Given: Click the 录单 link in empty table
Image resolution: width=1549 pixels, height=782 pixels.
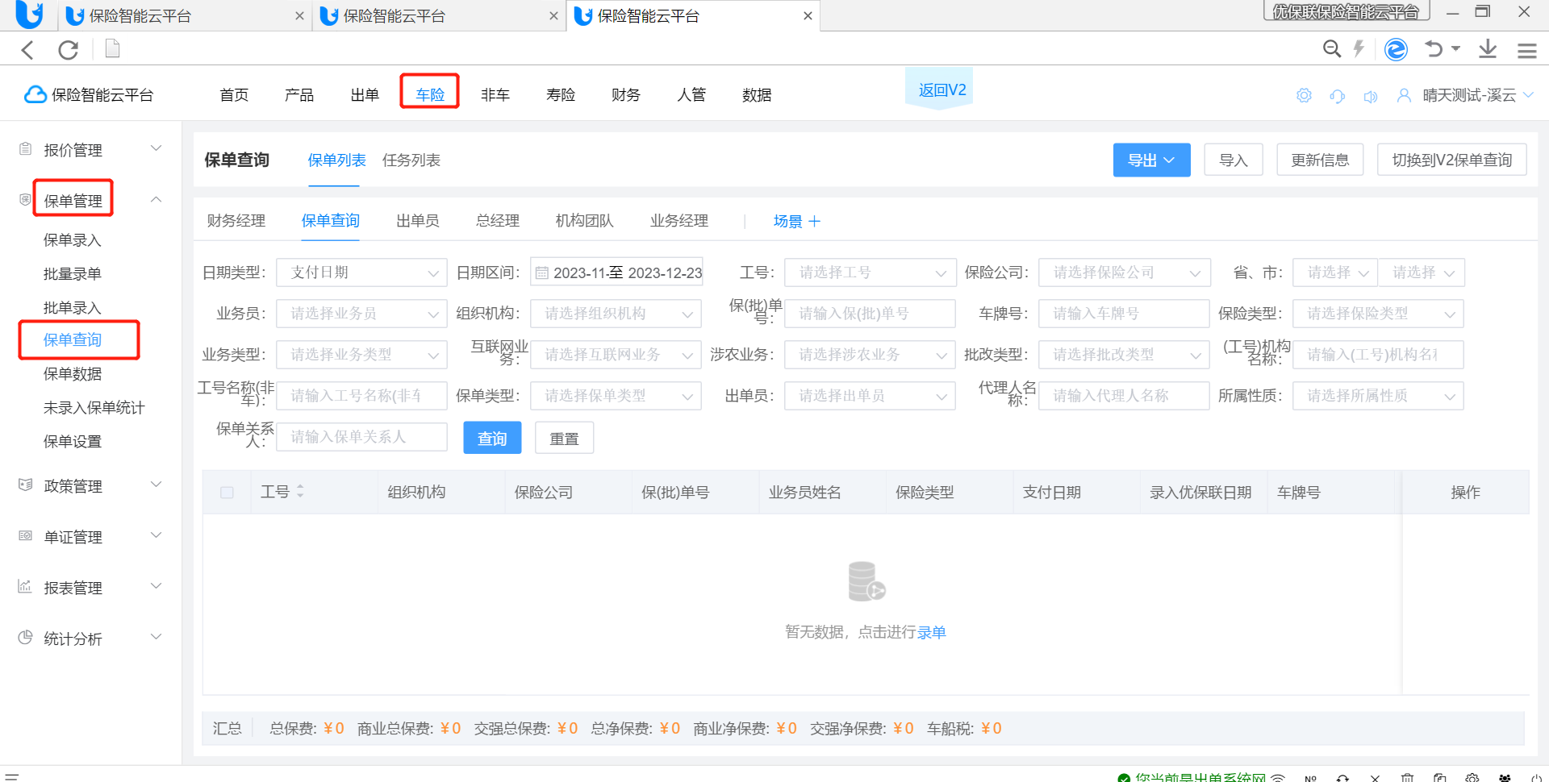Looking at the screenshot, I should 932,633.
